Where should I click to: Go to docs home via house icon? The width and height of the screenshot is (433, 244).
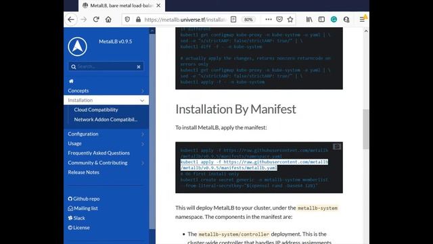71,81
